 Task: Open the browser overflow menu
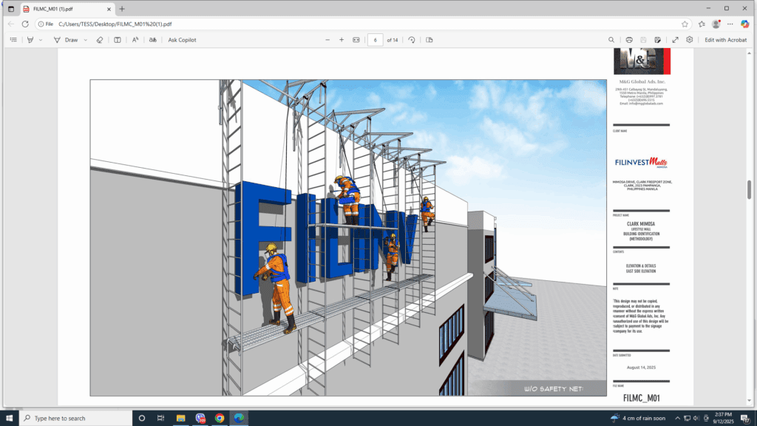(x=729, y=24)
